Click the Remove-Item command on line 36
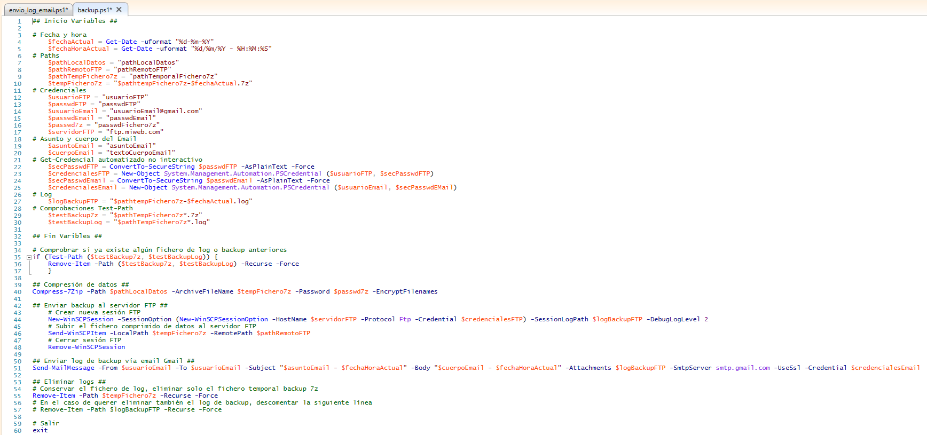Screen dimensions: 927x435 tap(69, 264)
